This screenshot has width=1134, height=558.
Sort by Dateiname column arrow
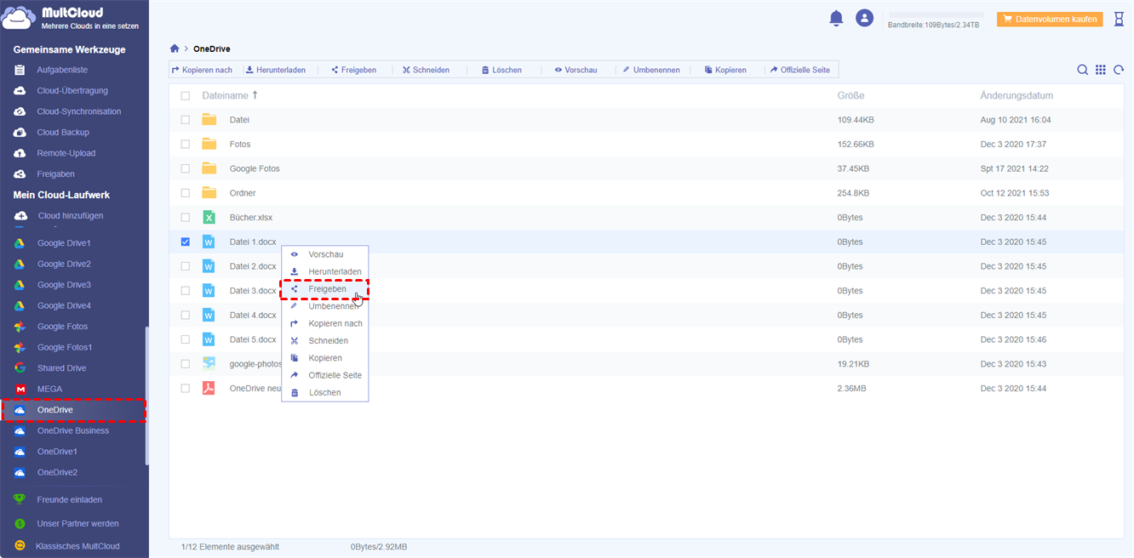(255, 95)
